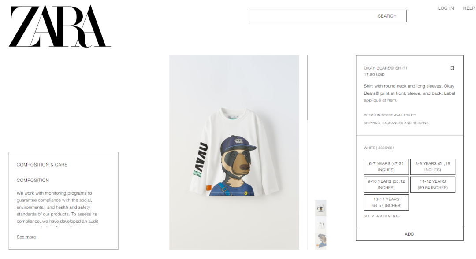Open shipping, exchanges and returns info

click(396, 123)
